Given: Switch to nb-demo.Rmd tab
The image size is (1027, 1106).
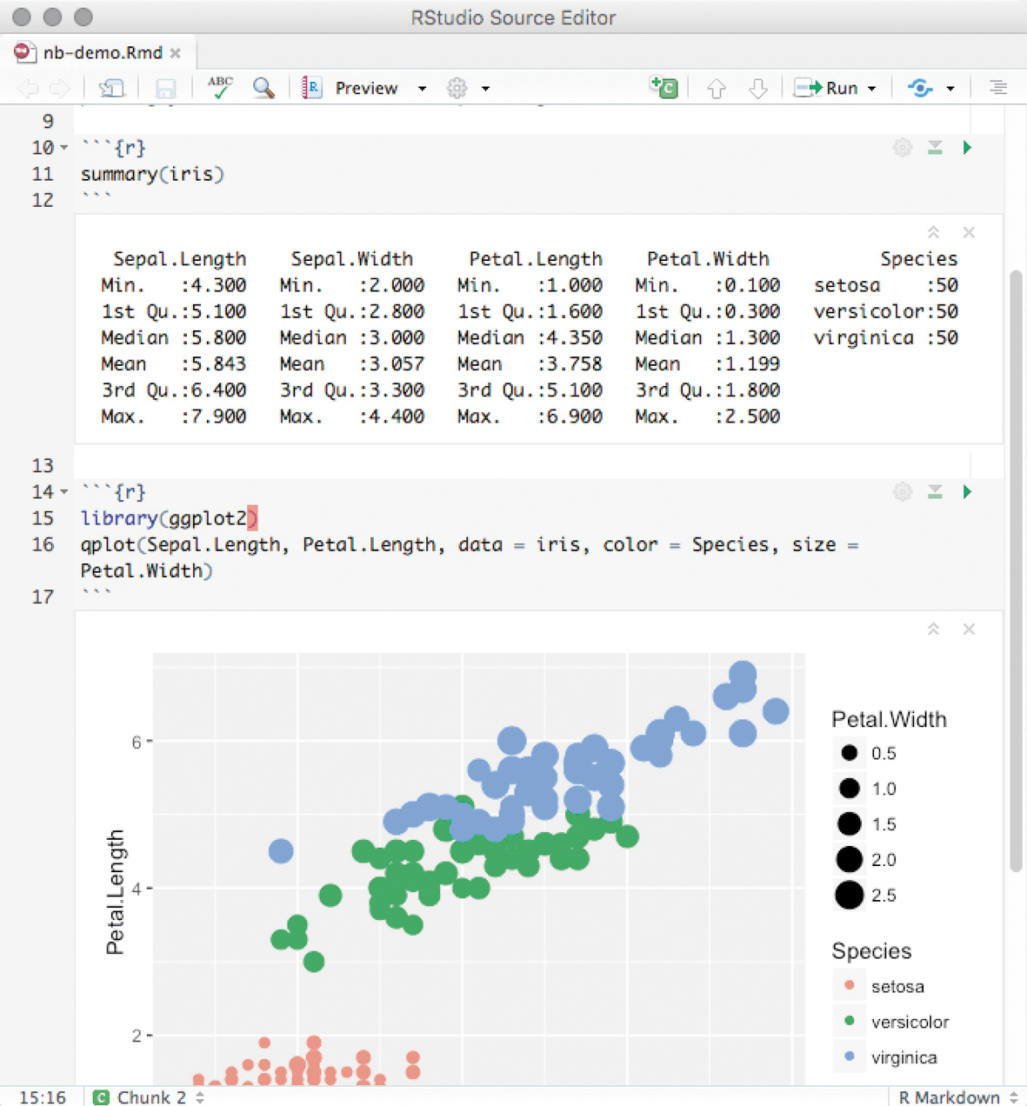Looking at the screenshot, I should [103, 53].
